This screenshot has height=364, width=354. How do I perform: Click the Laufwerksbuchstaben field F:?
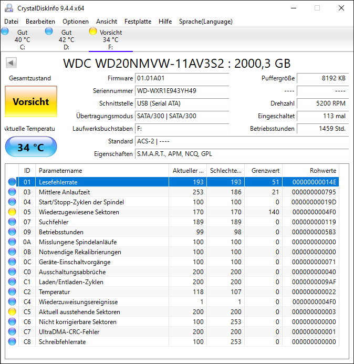pyautogui.click(x=182, y=129)
